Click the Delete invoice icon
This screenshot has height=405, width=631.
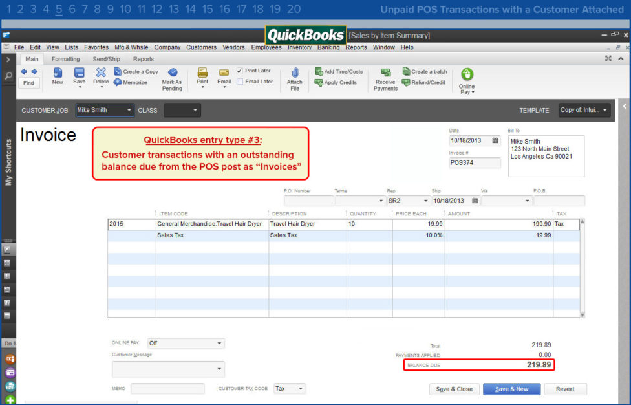point(101,72)
